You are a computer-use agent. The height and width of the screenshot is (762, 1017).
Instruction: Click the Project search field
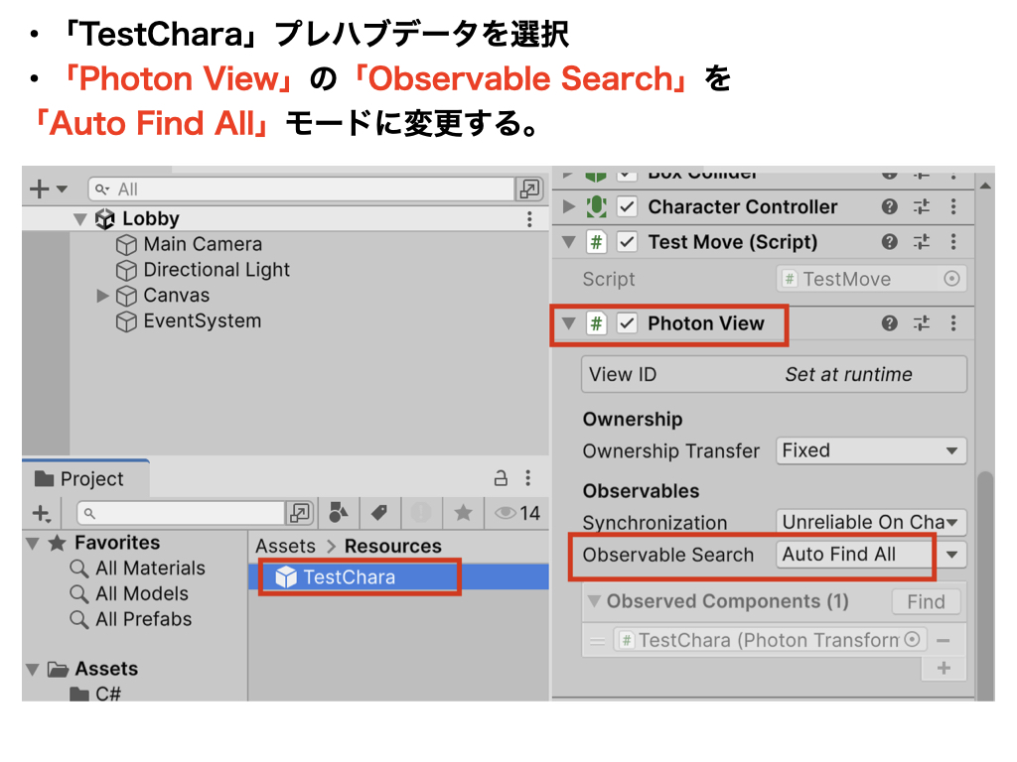coord(181,513)
